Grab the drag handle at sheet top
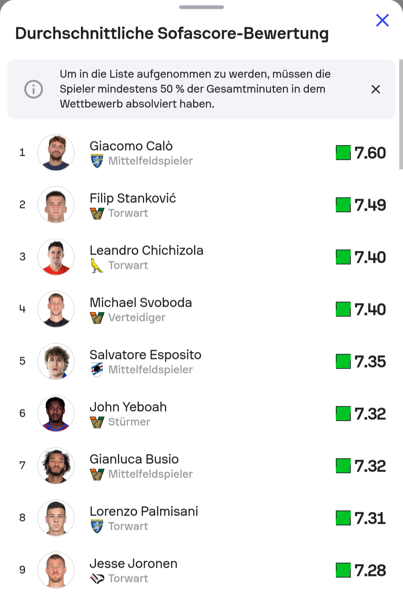 coord(201,7)
